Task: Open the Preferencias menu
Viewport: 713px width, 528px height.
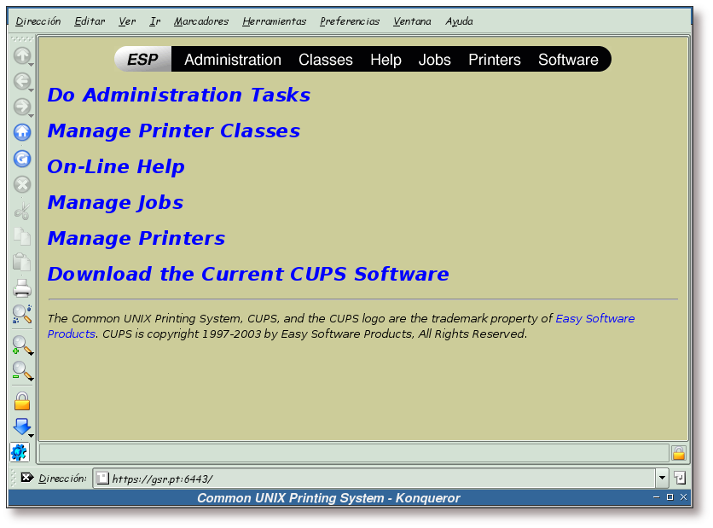Action: pyautogui.click(x=350, y=21)
